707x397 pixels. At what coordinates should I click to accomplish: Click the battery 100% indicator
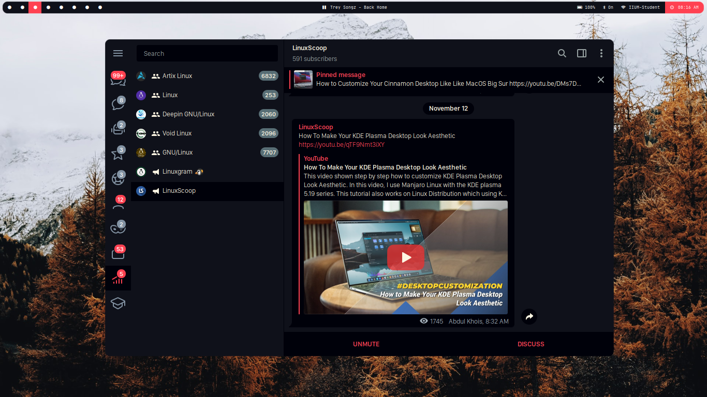pyautogui.click(x=586, y=7)
